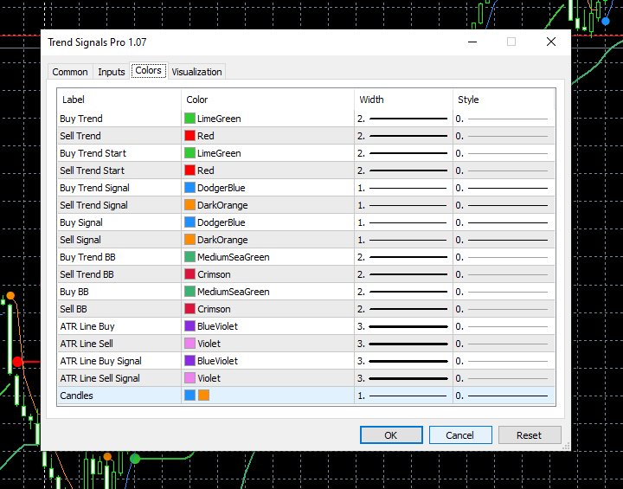Click the blue Candles color swatch
This screenshot has height=489, width=623.
[189, 396]
